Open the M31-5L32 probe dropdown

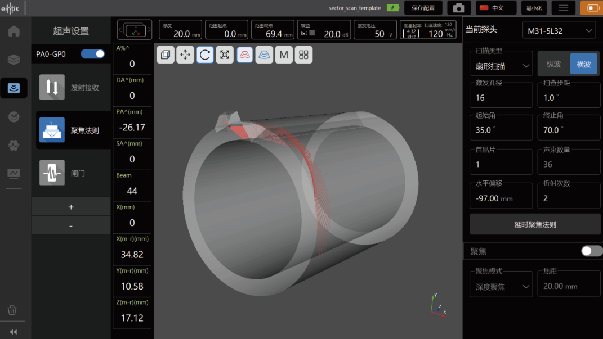coord(559,30)
